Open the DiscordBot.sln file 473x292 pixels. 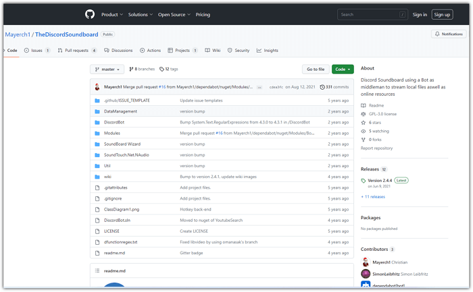[x=118, y=220]
